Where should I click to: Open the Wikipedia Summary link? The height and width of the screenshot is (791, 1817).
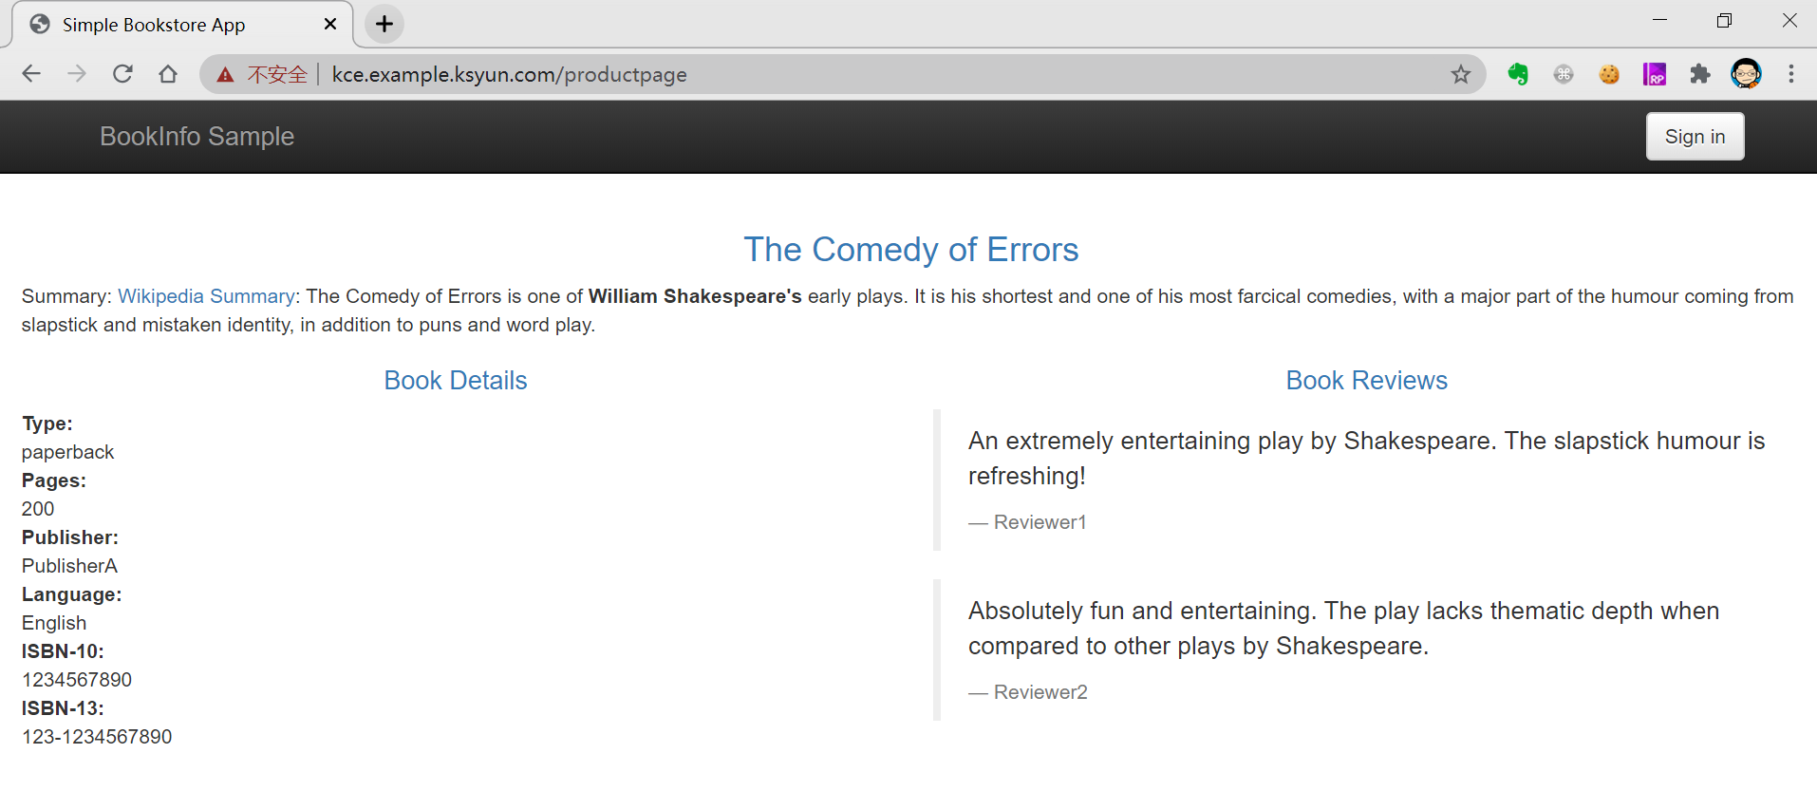click(x=206, y=296)
